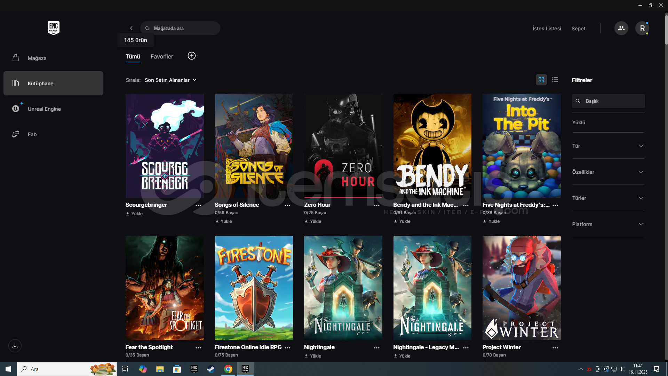The width and height of the screenshot is (668, 376).
Task: Expand the Platform filter section
Action: pos(608,224)
